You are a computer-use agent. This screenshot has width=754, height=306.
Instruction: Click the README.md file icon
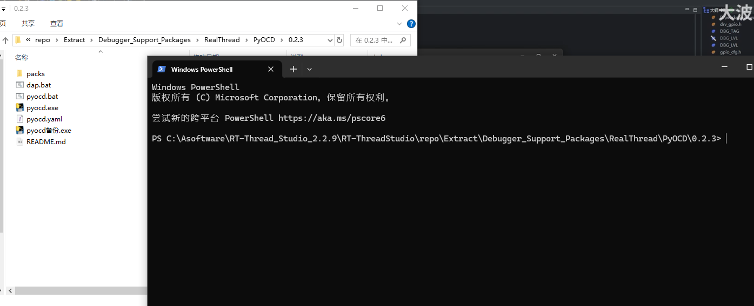tap(19, 141)
